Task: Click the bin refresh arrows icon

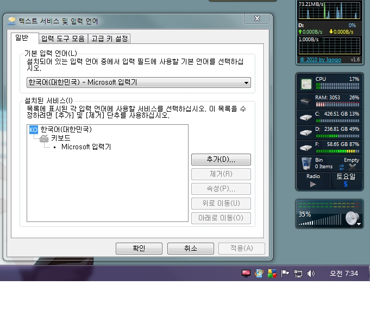Action: coord(341,167)
